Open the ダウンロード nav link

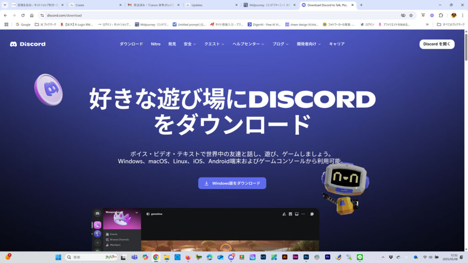(131, 44)
